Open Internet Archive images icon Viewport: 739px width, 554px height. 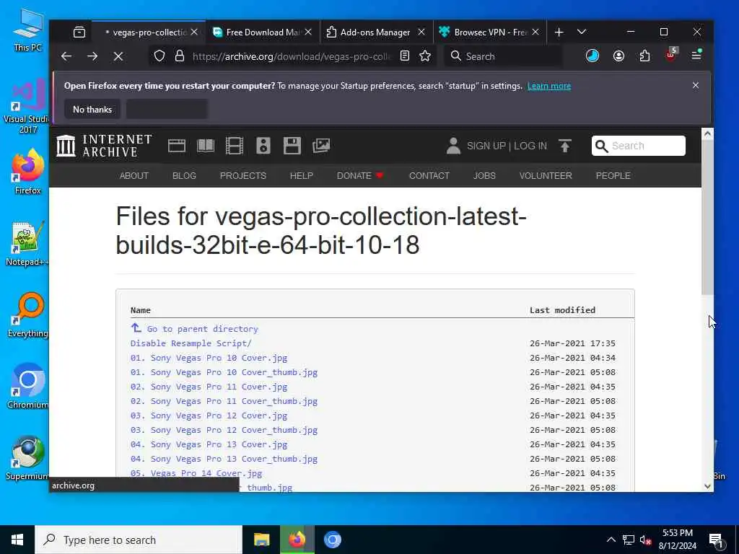tap(321, 146)
